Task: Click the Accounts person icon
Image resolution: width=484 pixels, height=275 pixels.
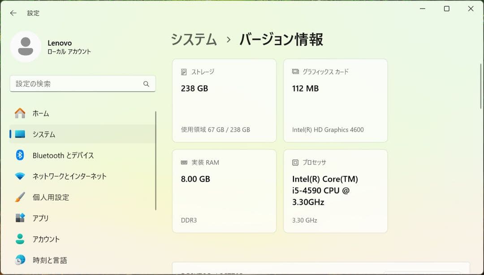Action: [x=20, y=239]
